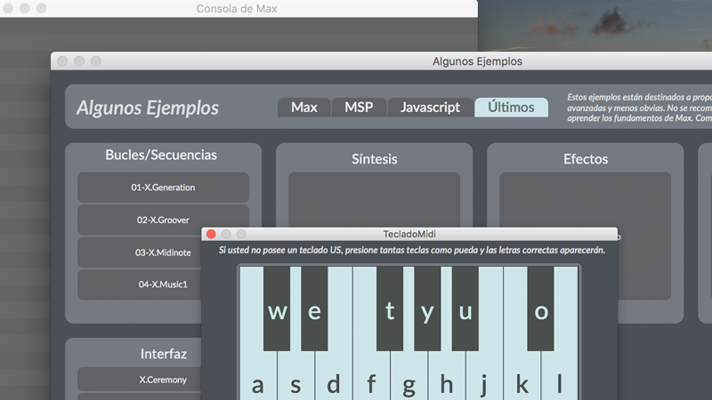This screenshot has height=400, width=712.
Task: Switch to the Max tab
Action: point(303,108)
